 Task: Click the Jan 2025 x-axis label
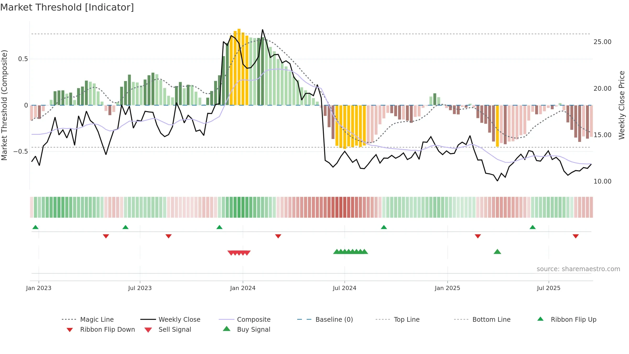tap(447, 288)
